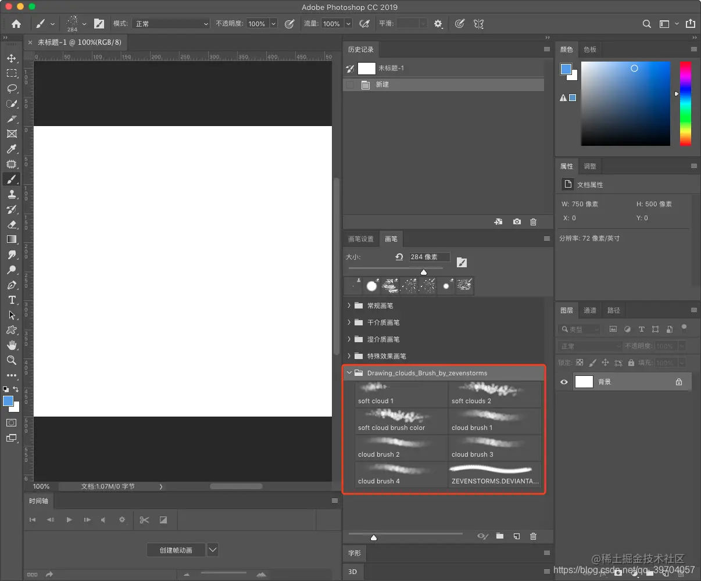Click the foreground color swatch in toolbar
This screenshot has height=581, width=701.
pos(8,401)
